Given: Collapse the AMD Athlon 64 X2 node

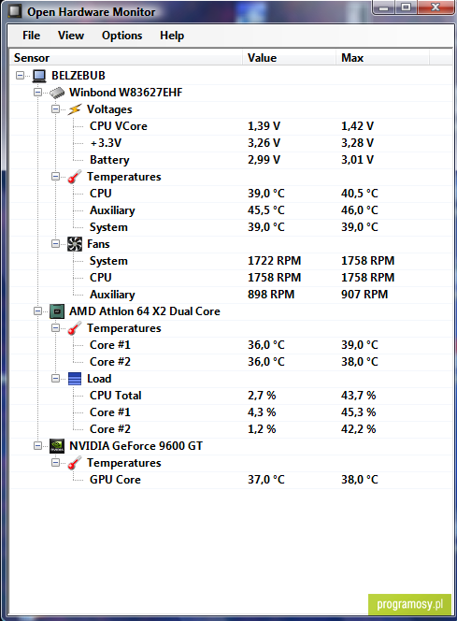Looking at the screenshot, I should point(37,310).
